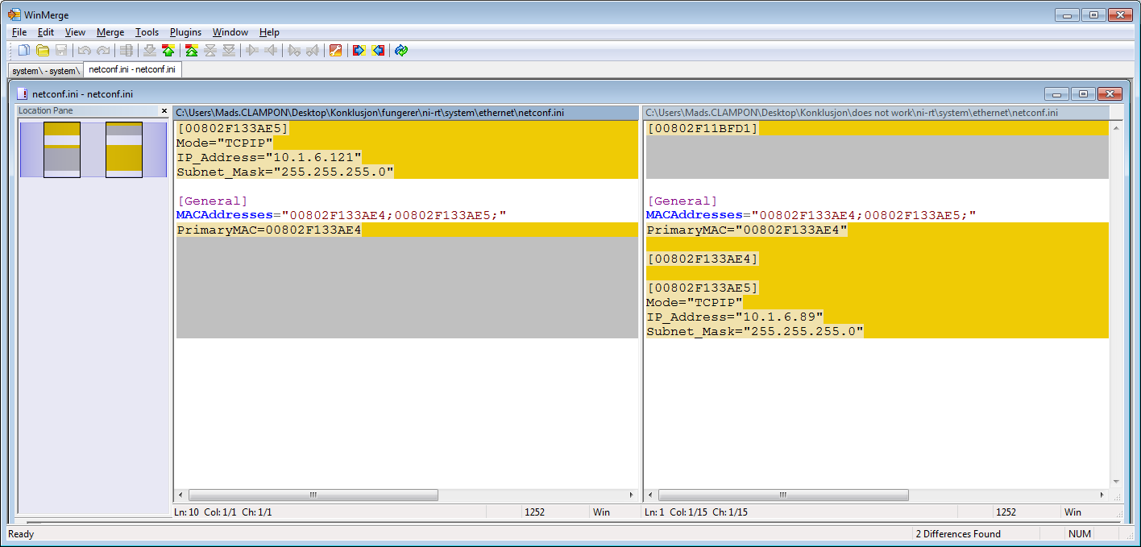1141x547 pixels.
Task: Click MACAddresses line in left pane
Action: point(342,215)
